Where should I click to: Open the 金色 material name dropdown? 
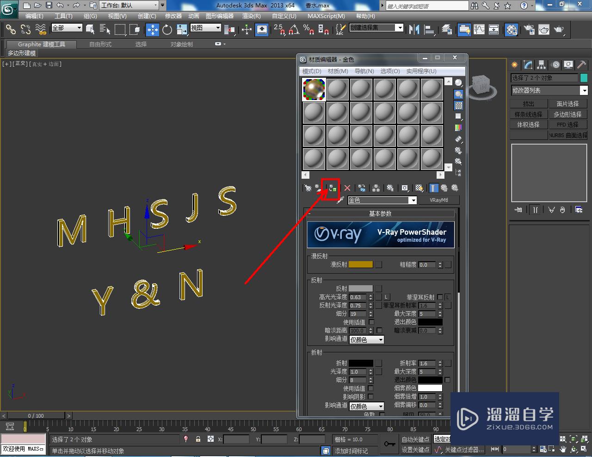coord(413,200)
